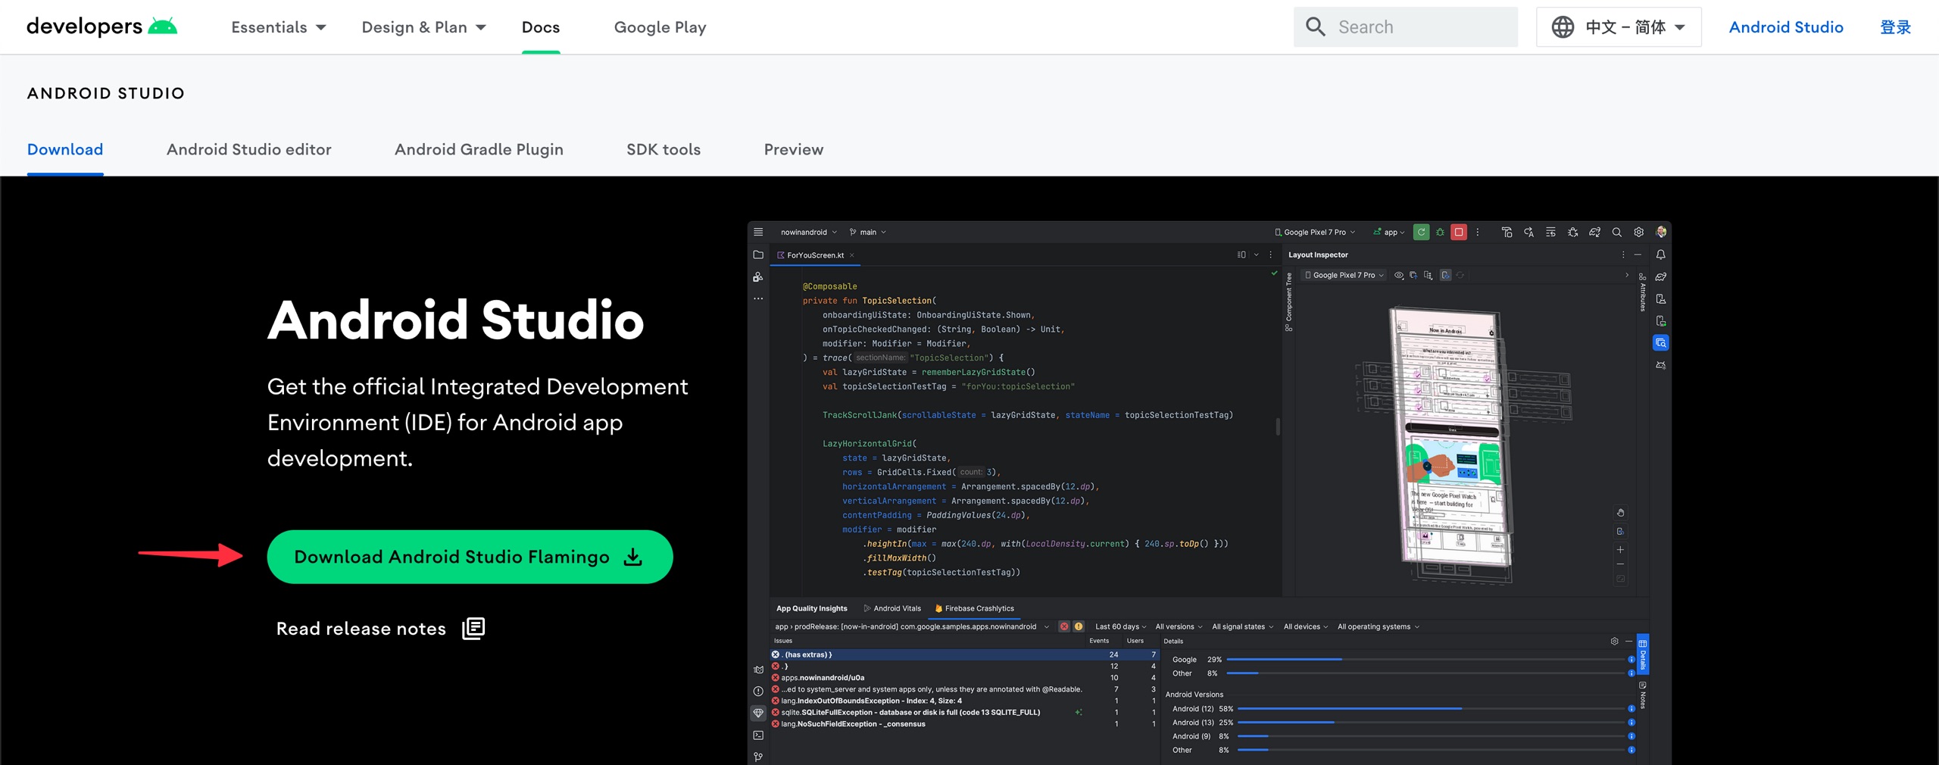The width and height of the screenshot is (1939, 765).
Task: Select the SQLiteFullException issue row
Action: tap(964, 712)
